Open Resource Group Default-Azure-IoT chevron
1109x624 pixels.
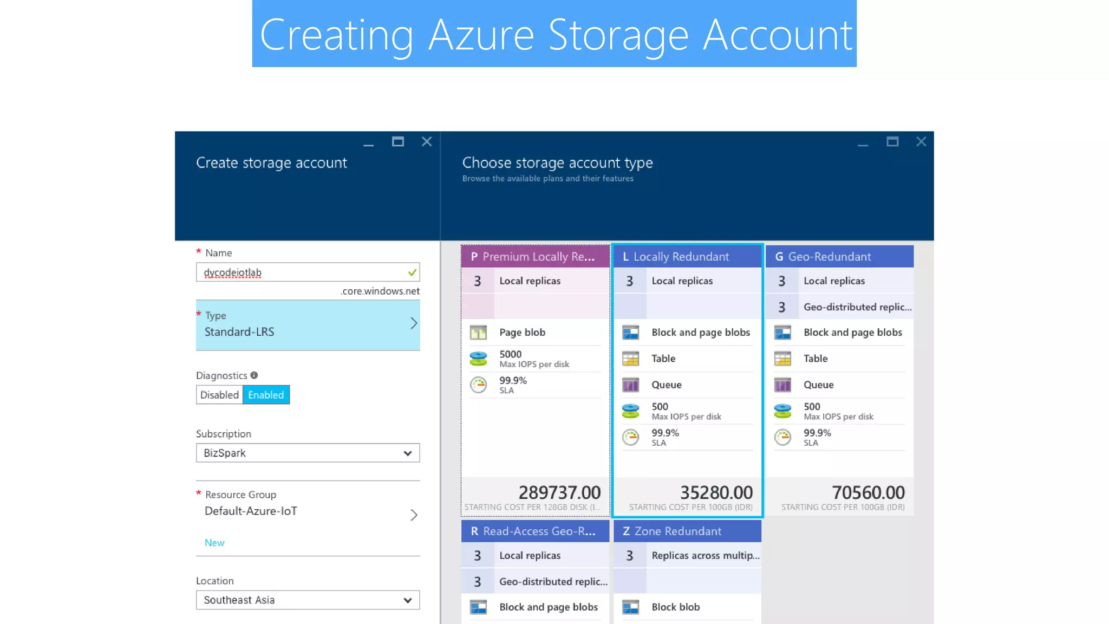click(413, 515)
